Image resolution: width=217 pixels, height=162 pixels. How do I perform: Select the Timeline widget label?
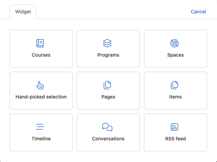click(41, 139)
